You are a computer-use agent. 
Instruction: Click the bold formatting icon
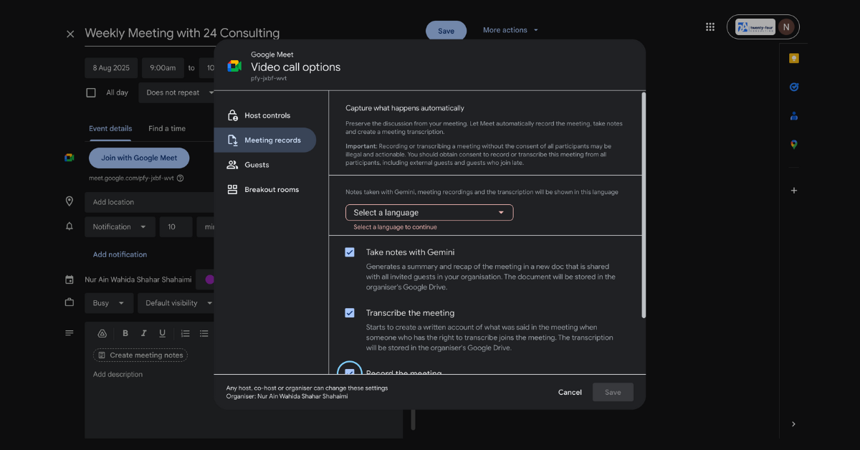pos(125,333)
